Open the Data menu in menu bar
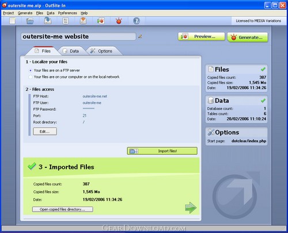The width and height of the screenshot is (288, 233). point(51,13)
